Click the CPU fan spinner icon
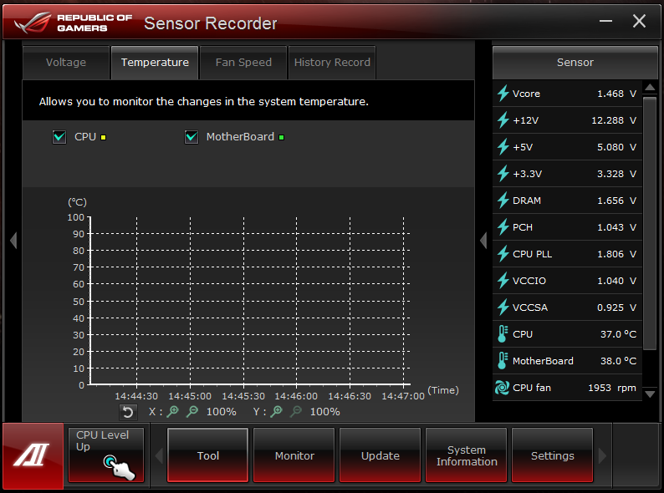664x493 pixels. point(503,387)
